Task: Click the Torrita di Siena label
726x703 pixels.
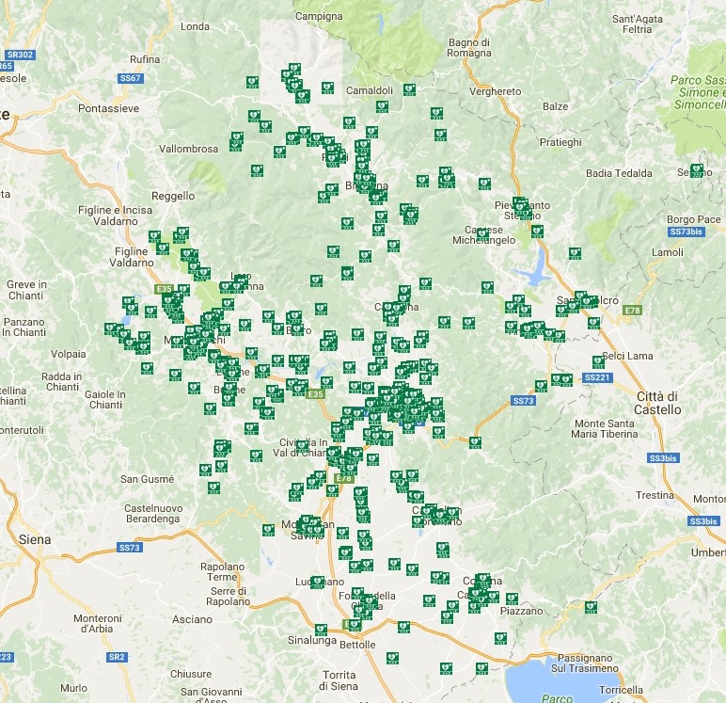Action: point(339,680)
